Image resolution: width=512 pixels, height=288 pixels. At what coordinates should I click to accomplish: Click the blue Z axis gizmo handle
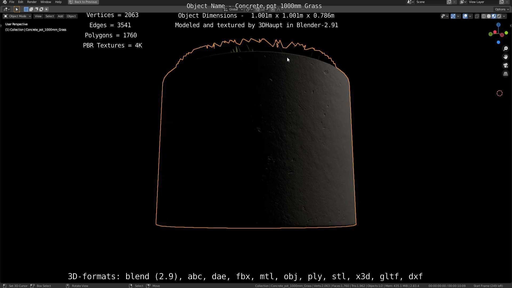498,25
